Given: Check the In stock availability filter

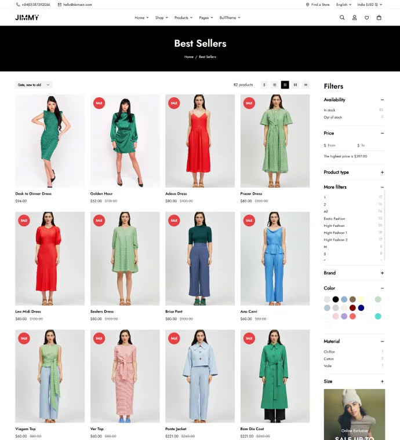Looking at the screenshot, I should point(329,110).
